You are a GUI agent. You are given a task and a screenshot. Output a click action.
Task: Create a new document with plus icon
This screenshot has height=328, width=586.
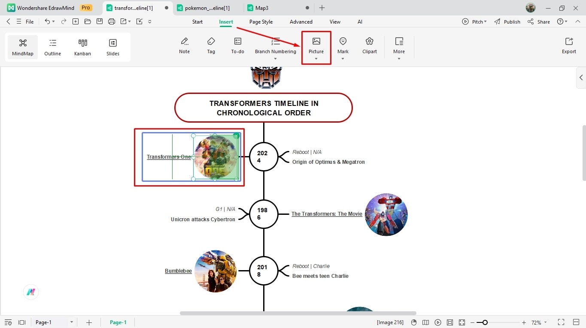coord(76,21)
